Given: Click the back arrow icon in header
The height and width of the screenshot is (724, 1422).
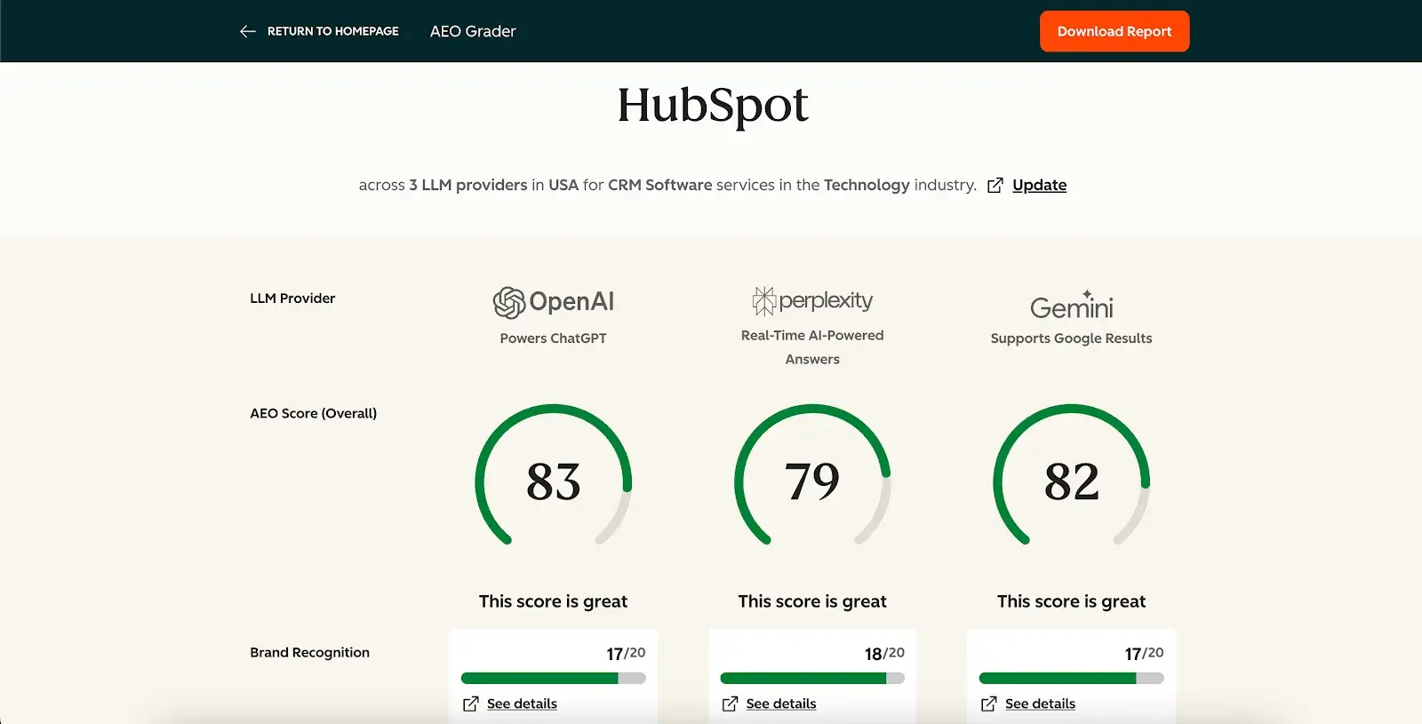Looking at the screenshot, I should (247, 31).
